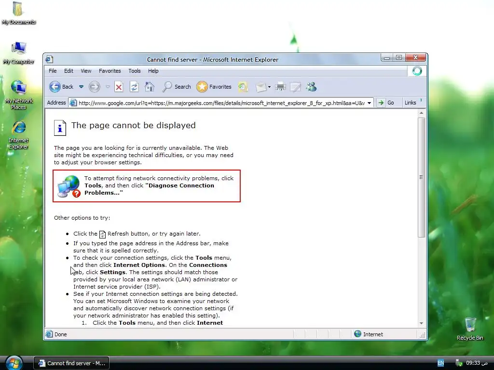Click the network diagnose globe icon
Image resolution: width=494 pixels, height=370 pixels.
click(69, 186)
